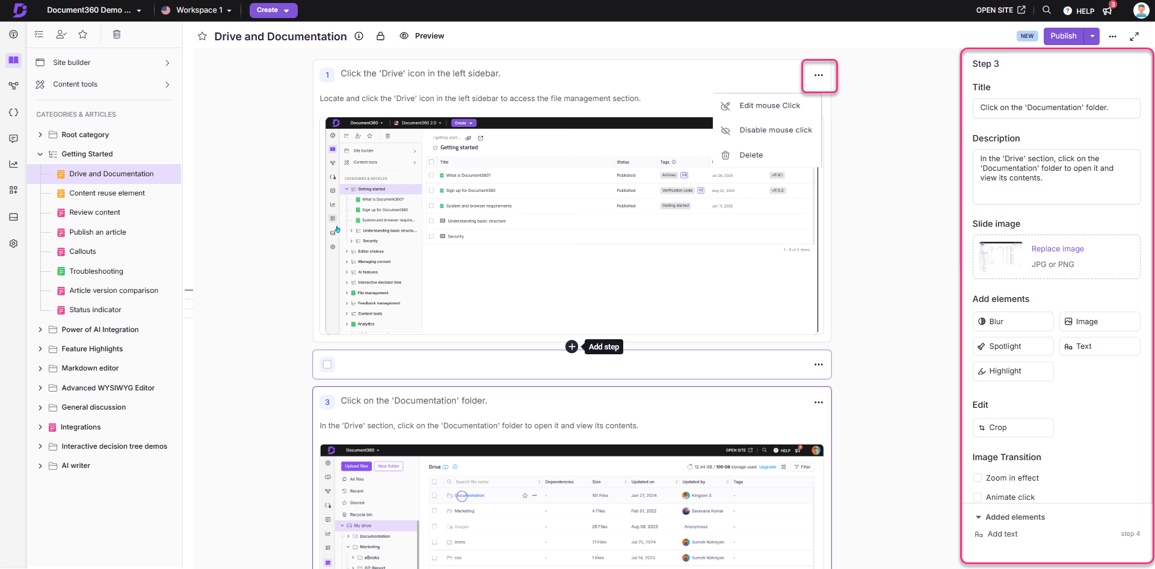Open the Workspace 1 selector
Image resolution: width=1155 pixels, height=569 pixels.
[196, 10]
